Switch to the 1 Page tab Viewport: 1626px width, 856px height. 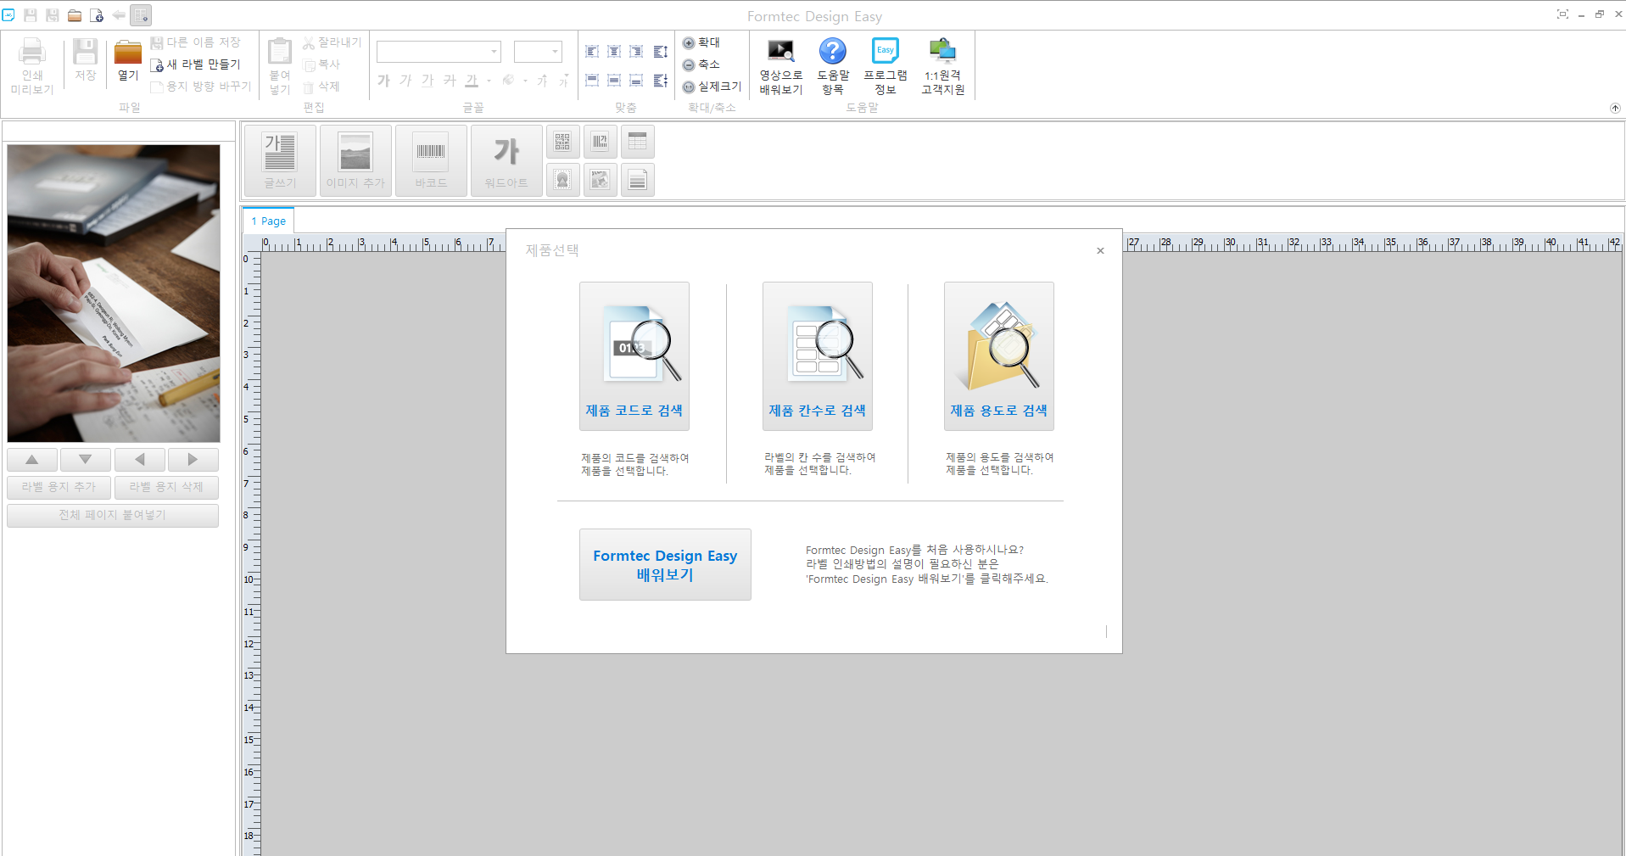pos(269,221)
